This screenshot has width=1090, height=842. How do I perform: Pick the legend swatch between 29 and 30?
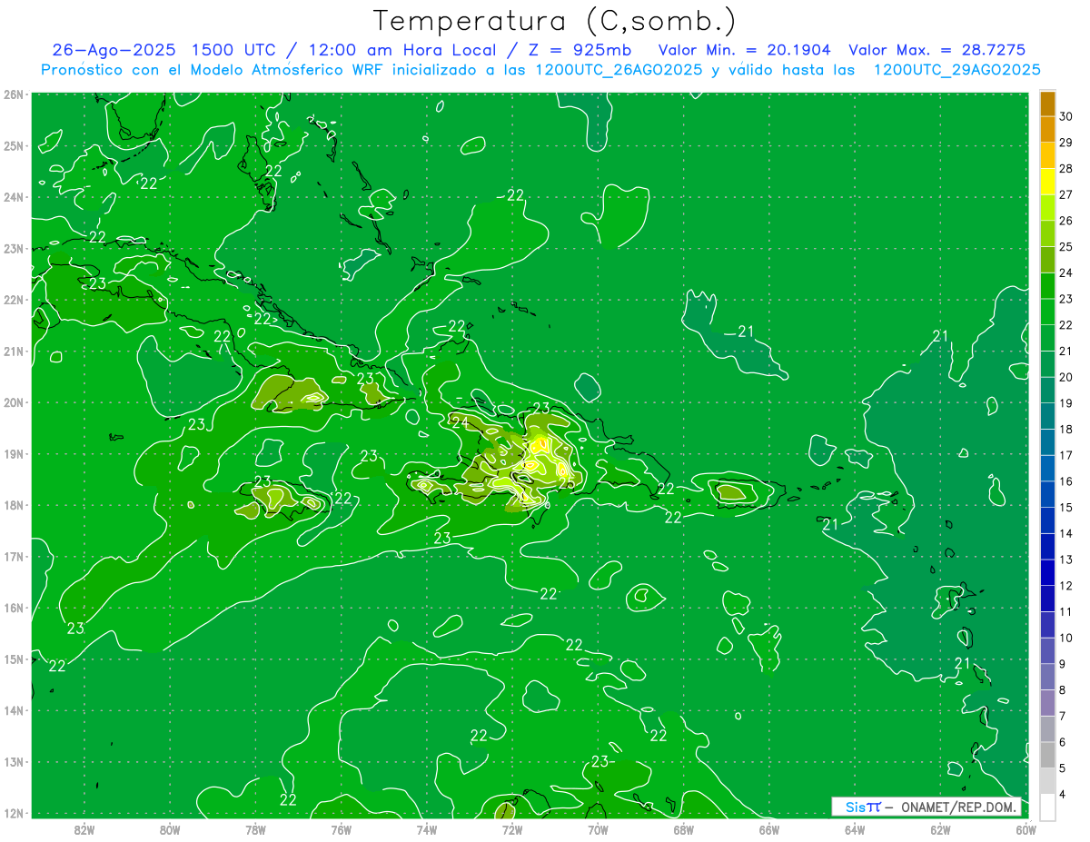(1047, 130)
